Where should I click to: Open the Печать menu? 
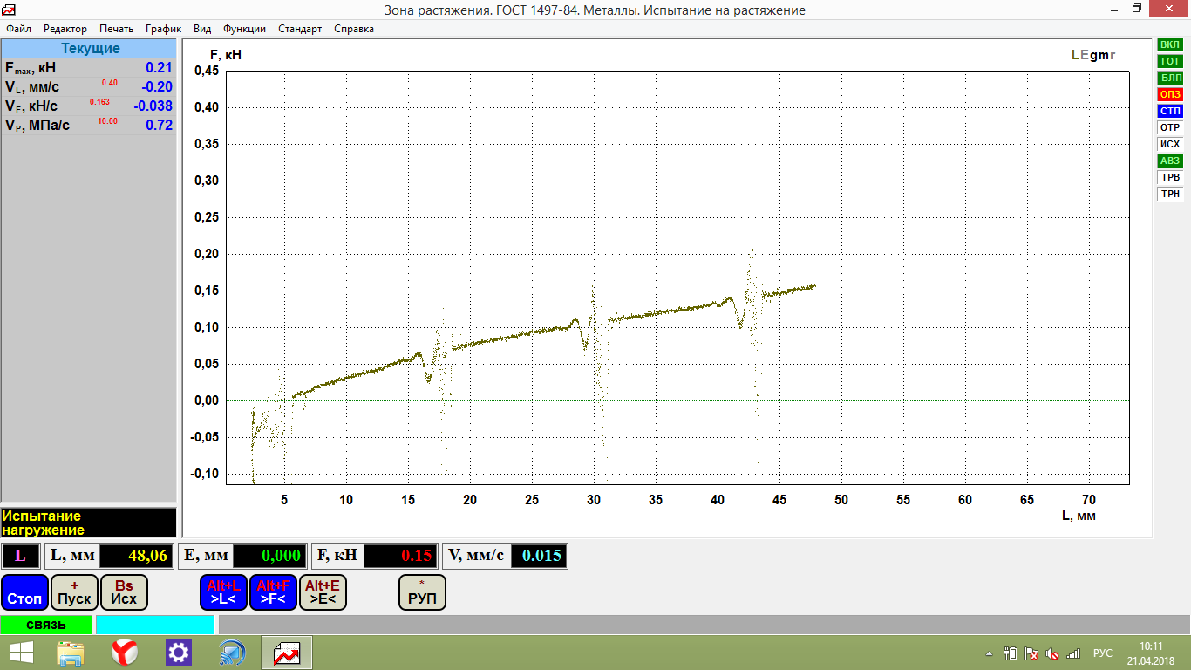[x=116, y=29]
